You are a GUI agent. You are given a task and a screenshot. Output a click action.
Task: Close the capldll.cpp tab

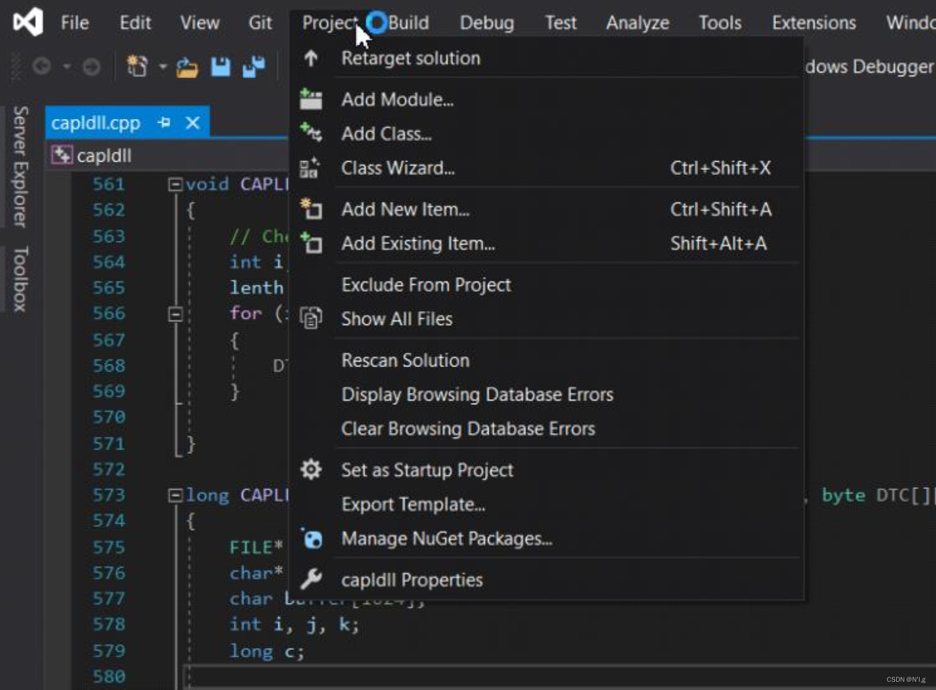193,122
